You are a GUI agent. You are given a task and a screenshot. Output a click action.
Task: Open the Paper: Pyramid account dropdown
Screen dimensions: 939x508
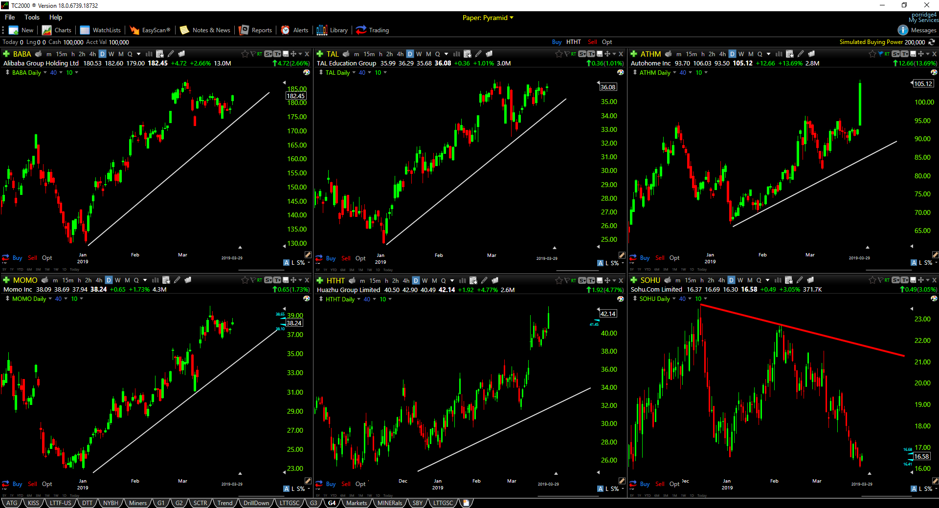point(488,18)
